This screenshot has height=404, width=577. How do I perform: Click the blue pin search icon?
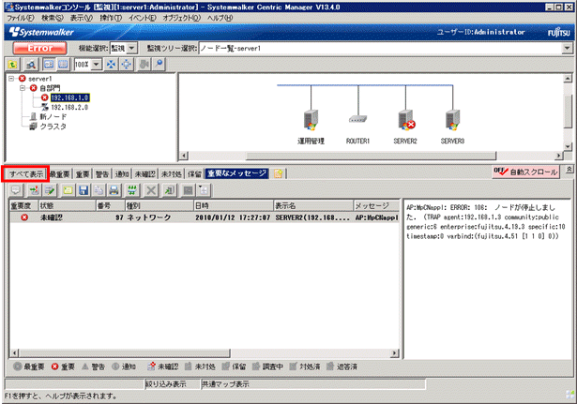159,65
